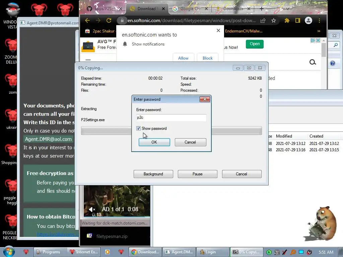Switch to the Google Chrome tab
This screenshot has height=257, width=343.
[190, 8]
